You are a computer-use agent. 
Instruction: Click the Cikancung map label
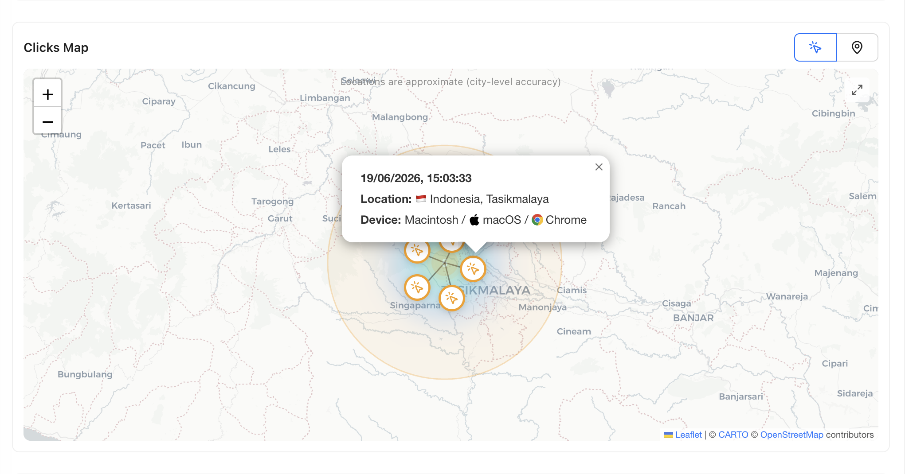231,86
